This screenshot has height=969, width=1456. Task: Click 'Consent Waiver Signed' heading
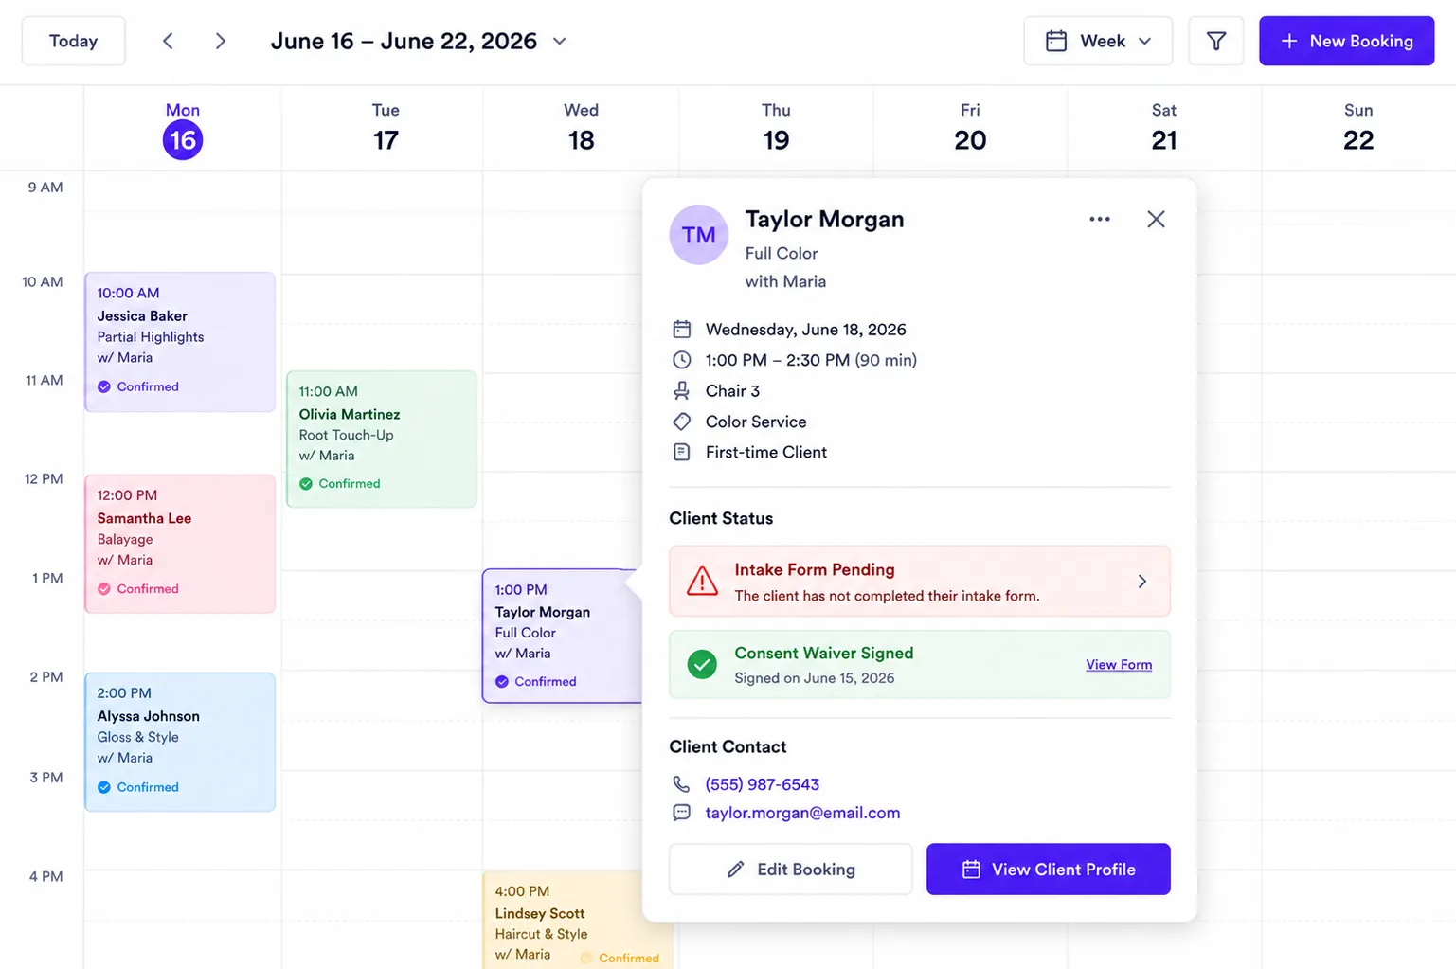pos(824,653)
